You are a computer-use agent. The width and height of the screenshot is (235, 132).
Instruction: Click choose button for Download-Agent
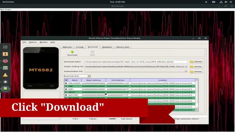pyautogui.click(x=196, y=62)
